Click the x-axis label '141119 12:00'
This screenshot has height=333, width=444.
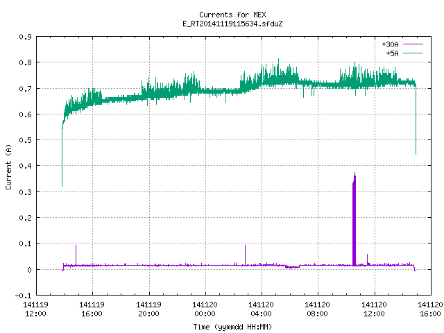click(35, 309)
